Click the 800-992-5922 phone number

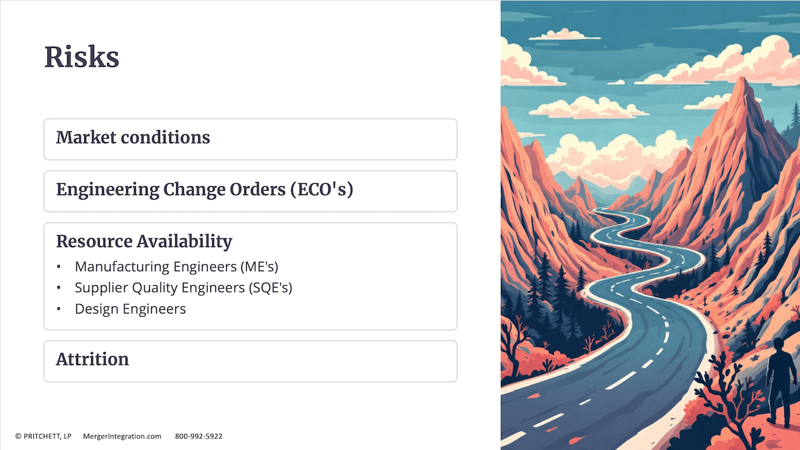pyautogui.click(x=199, y=436)
